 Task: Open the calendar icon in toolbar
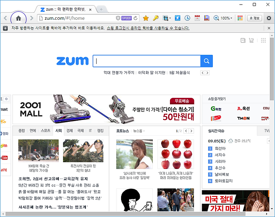[x=197, y=18]
